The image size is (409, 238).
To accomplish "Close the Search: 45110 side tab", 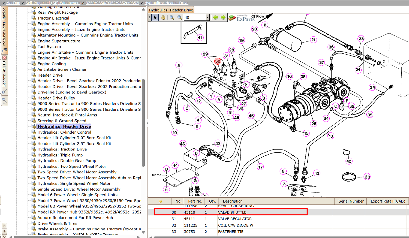I will [4, 58].
